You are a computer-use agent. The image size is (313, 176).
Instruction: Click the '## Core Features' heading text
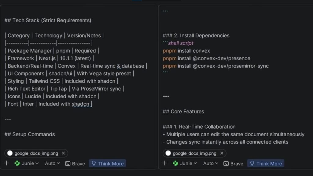coord(183,112)
